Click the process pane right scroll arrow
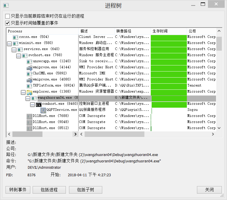This screenshot has height=200, width=227. point(75,134)
